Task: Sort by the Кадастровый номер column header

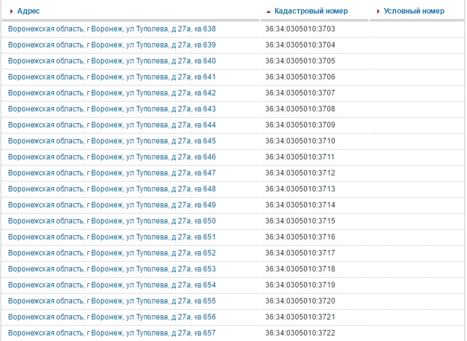Action: [x=311, y=11]
